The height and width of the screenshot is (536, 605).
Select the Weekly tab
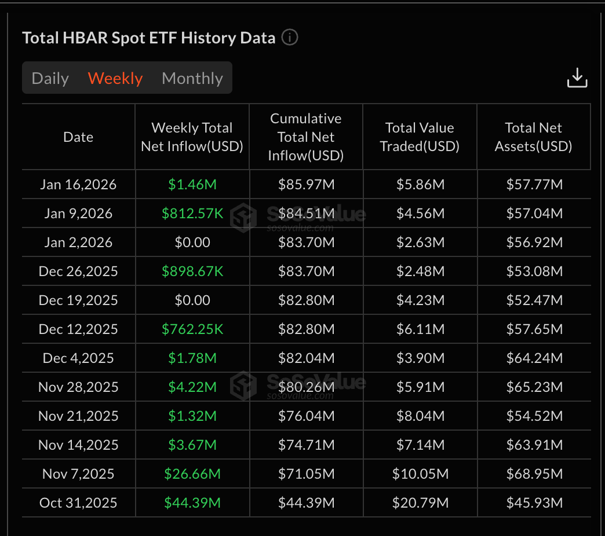[x=115, y=78]
